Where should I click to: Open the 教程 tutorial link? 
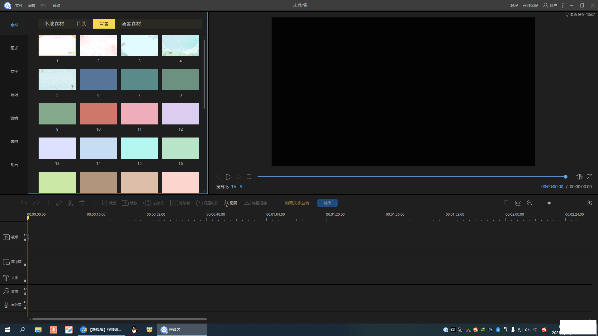coord(514,6)
